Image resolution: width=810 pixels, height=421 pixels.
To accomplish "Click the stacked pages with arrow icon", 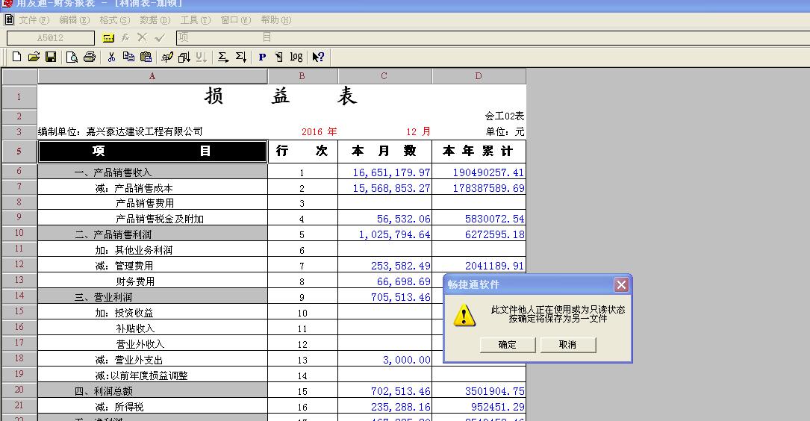I will (x=184, y=57).
